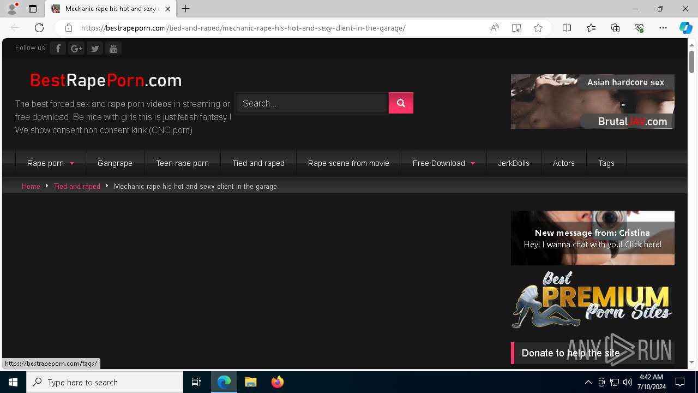The width and height of the screenshot is (698, 393).
Task: Click the Google Plus follow icon
Action: (x=76, y=49)
